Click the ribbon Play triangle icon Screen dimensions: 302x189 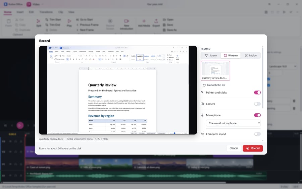(69, 21)
